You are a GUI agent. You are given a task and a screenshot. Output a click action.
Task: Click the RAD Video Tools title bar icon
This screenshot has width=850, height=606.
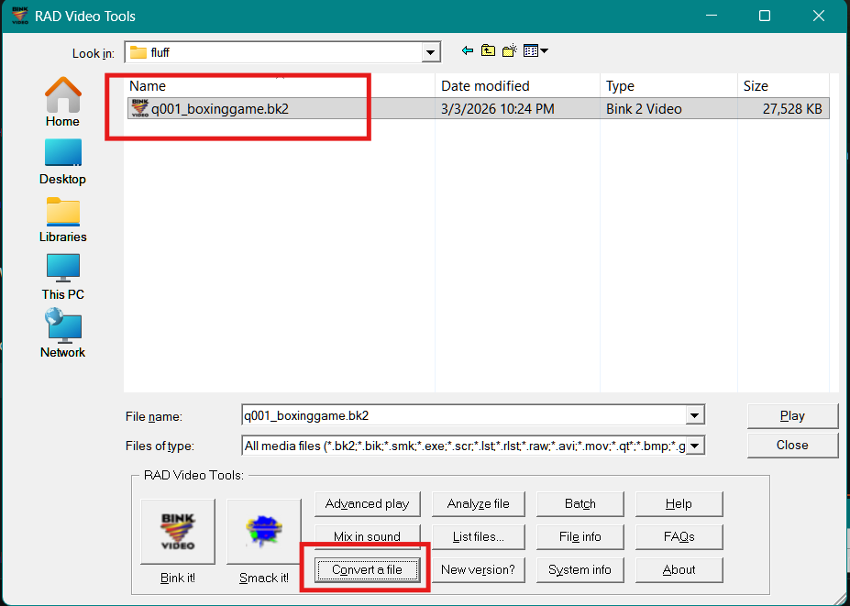point(20,16)
